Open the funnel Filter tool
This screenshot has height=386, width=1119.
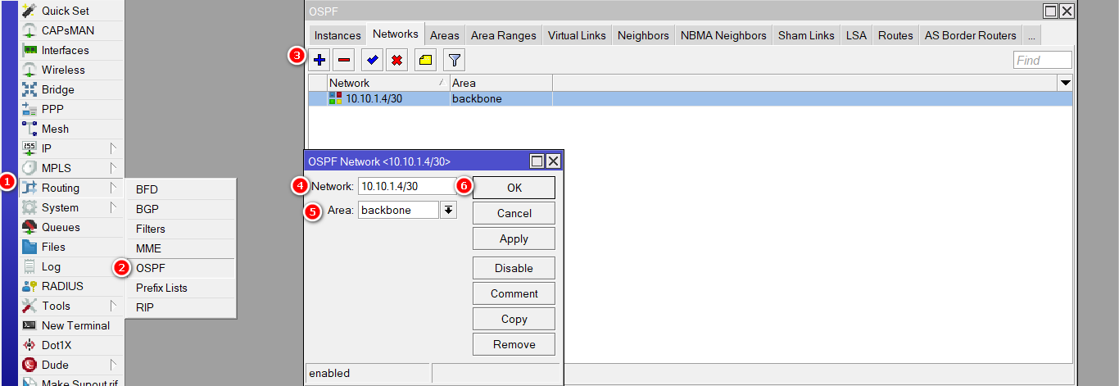(454, 60)
